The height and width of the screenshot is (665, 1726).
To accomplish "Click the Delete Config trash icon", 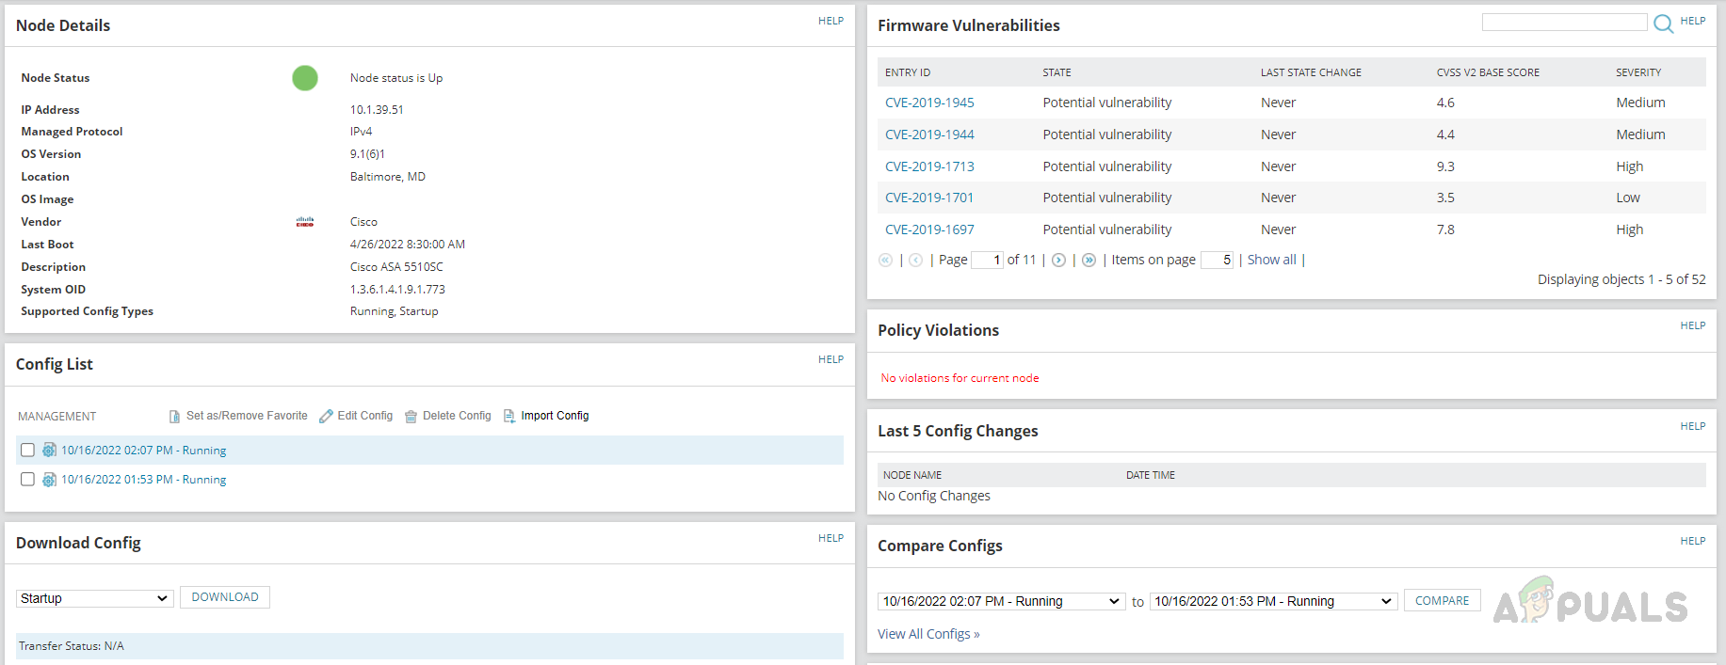I will point(411,417).
